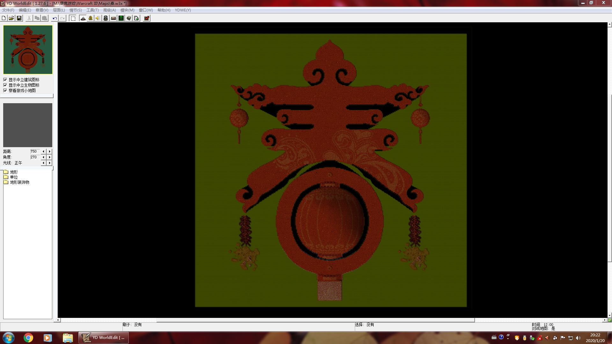Open the 高级(A) menu
Image resolution: width=612 pixels, height=344 pixels.
coord(109,10)
